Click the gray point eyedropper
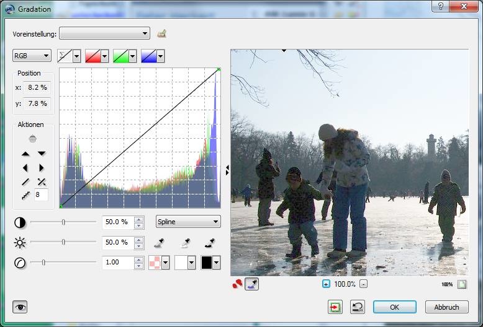 click(184, 242)
